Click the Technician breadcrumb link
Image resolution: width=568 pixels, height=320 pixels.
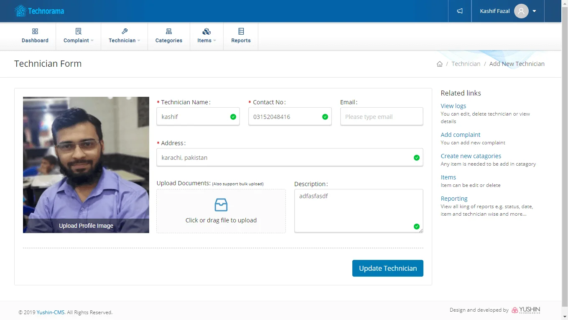[466, 64]
